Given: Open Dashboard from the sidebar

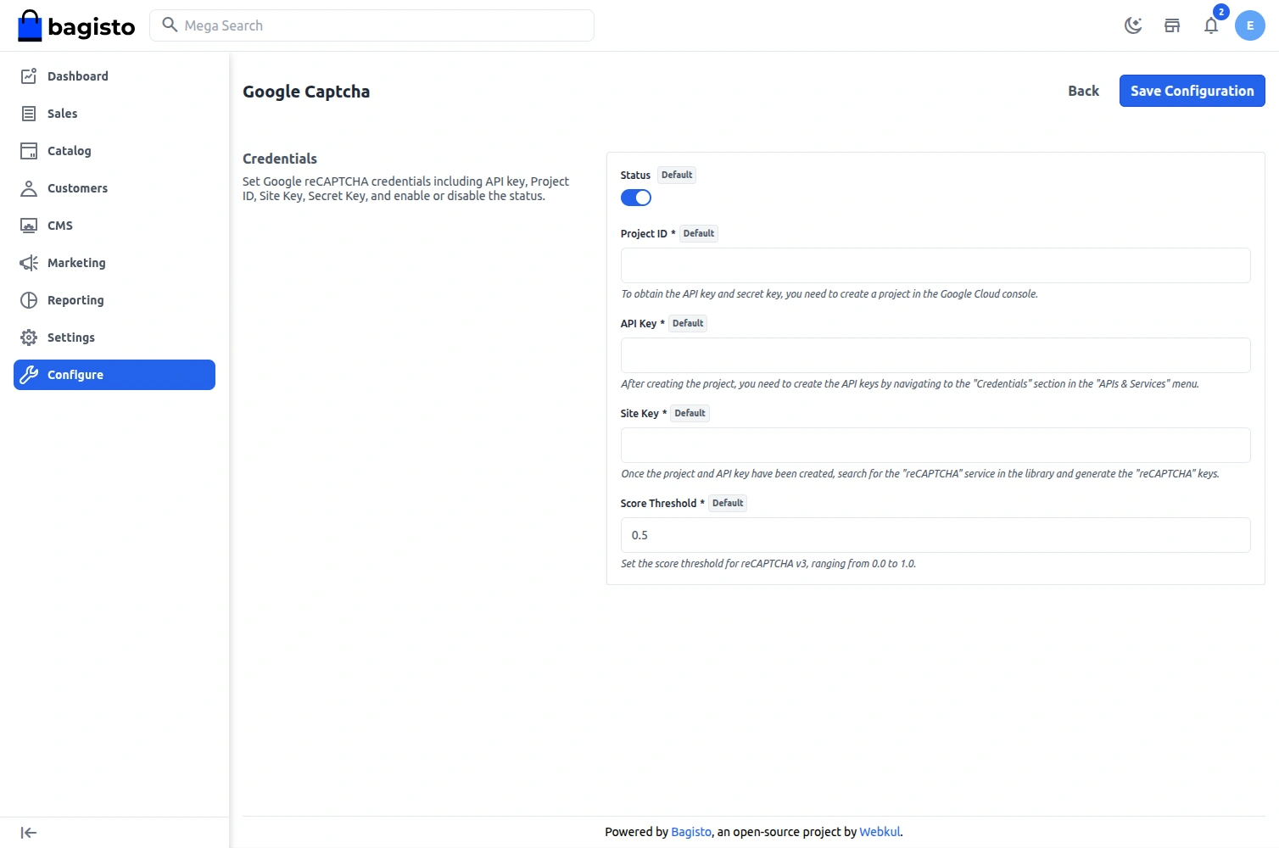Looking at the screenshot, I should (77, 76).
